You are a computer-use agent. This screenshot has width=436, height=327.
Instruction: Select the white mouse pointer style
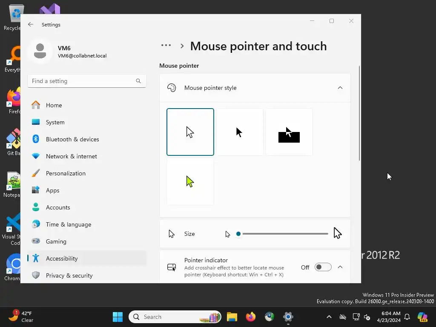click(x=190, y=132)
